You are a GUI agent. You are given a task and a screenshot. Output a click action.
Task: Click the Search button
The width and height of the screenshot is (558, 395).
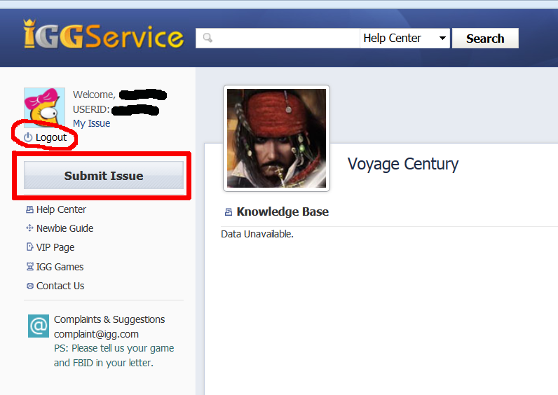[485, 38]
